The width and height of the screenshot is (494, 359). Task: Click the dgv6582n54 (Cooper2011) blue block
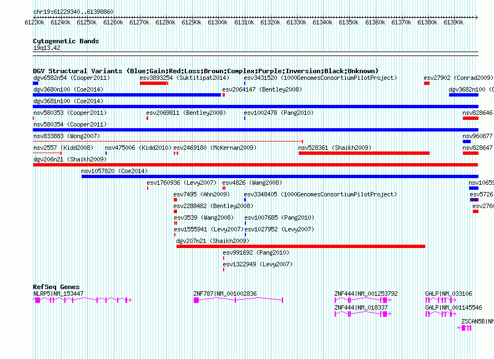pos(36,83)
